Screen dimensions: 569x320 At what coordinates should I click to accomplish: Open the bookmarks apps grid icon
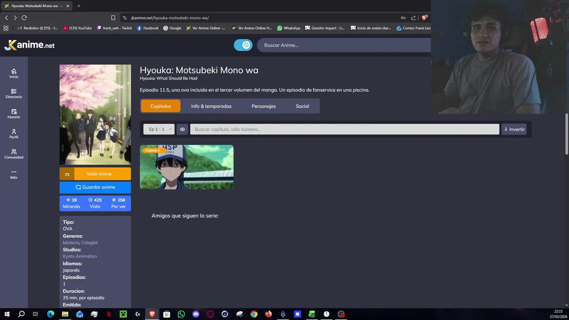click(6, 28)
